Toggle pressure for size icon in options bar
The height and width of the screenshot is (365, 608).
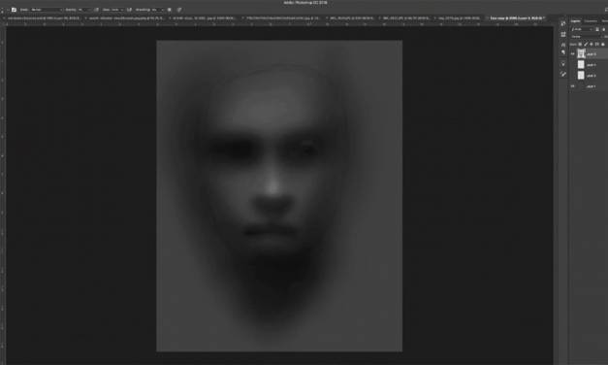(179, 10)
